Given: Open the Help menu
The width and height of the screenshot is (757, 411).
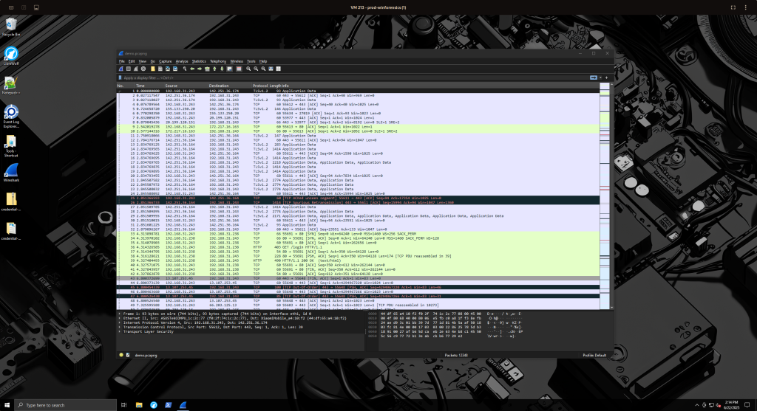Looking at the screenshot, I should tap(263, 62).
